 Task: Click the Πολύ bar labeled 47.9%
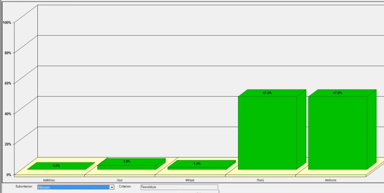(x=272, y=129)
